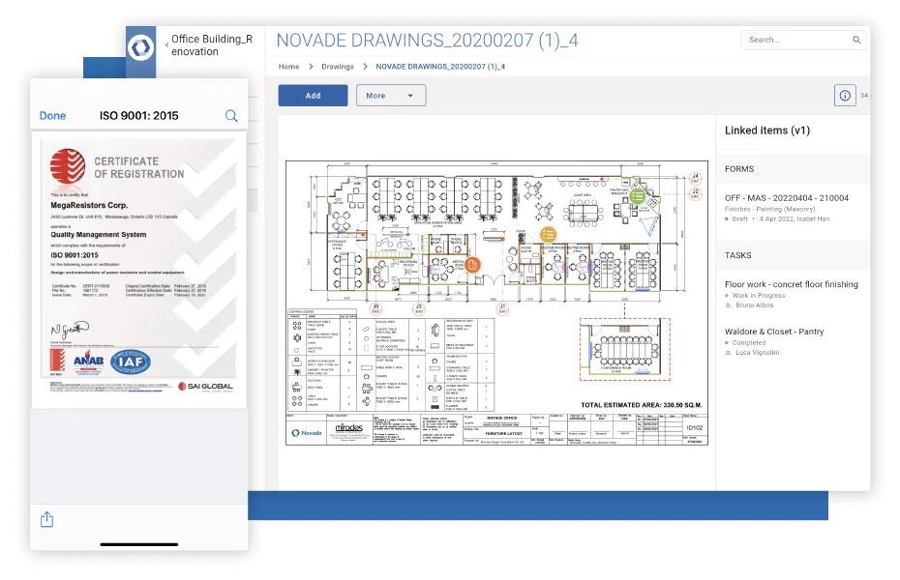Open form OFF - MAS - 20220404 - 210004
900x580 pixels.
point(787,198)
